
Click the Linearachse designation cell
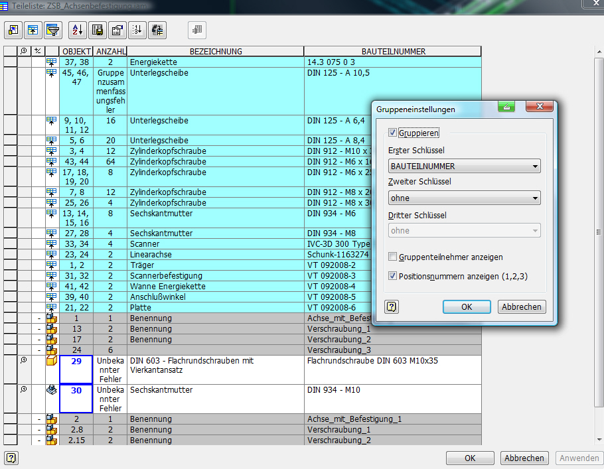click(x=215, y=255)
